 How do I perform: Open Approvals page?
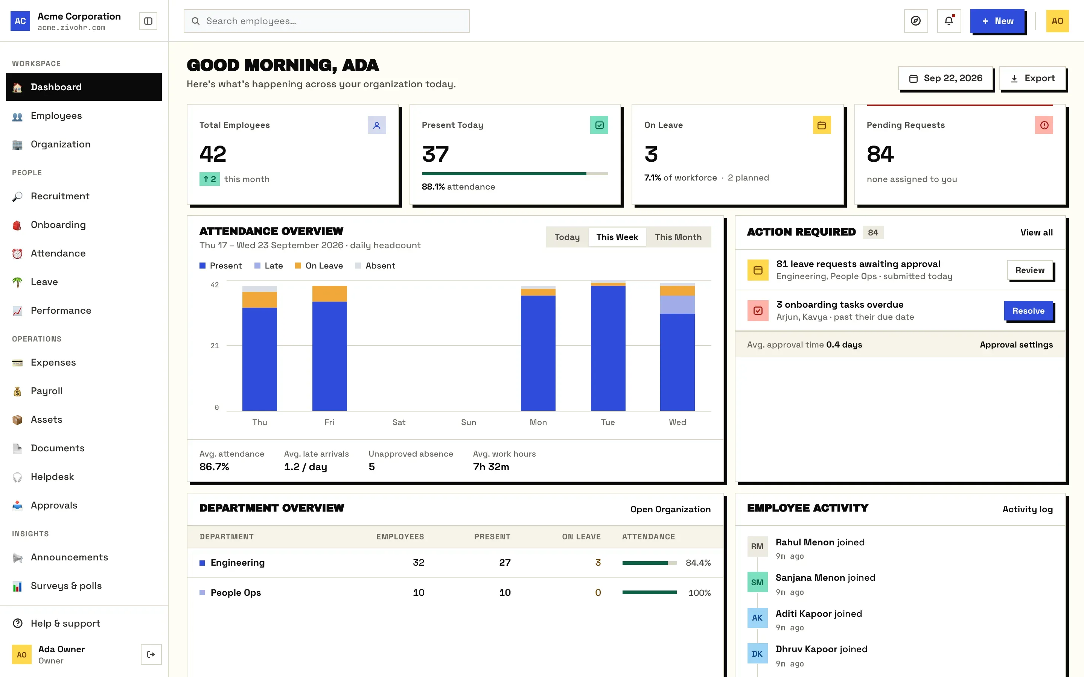click(84, 505)
